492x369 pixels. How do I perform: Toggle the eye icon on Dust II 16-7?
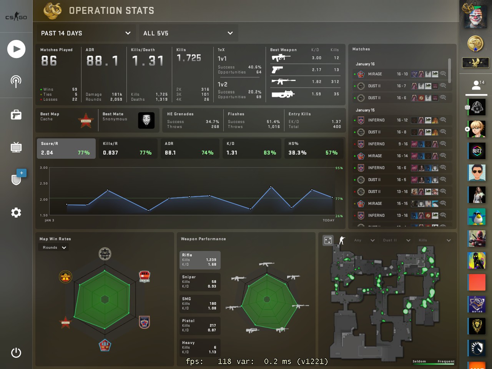[443, 85]
